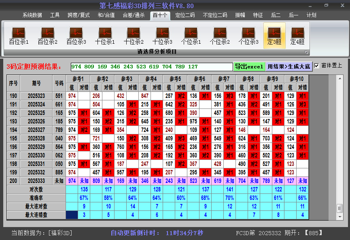Open the 个位杀2 analysis icon

click(x=220, y=34)
